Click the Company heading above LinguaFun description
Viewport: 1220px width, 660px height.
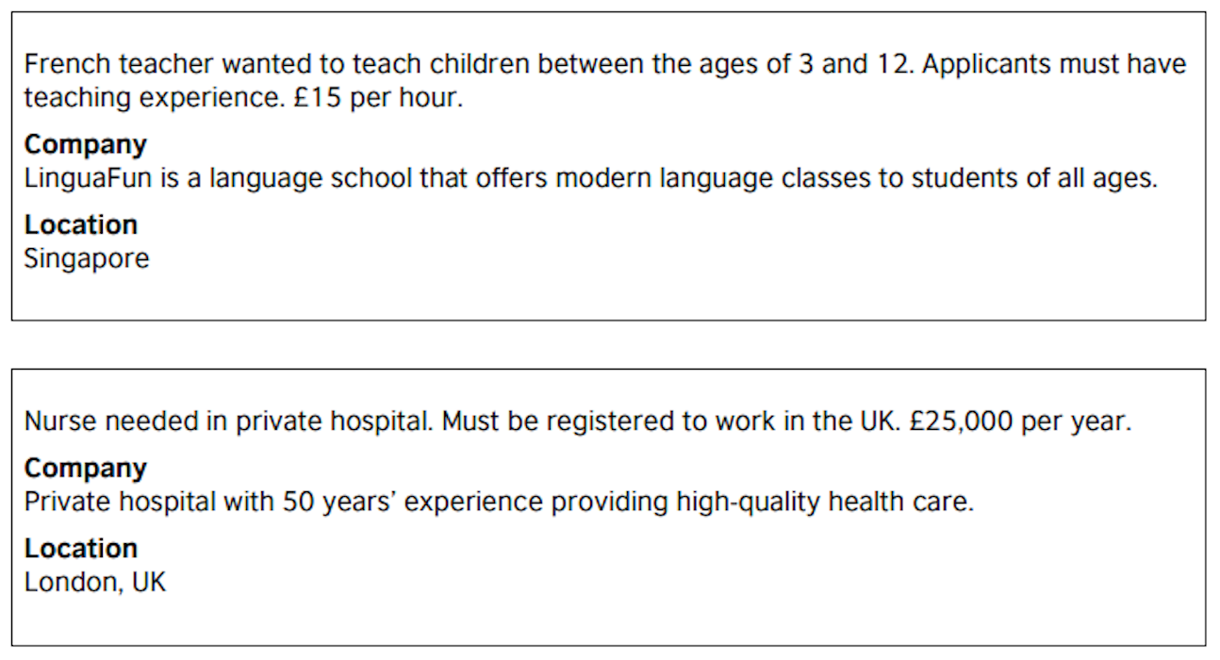pos(86,145)
